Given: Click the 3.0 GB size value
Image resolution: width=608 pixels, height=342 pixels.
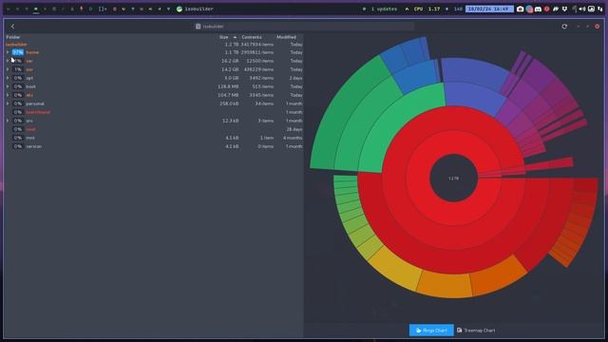Looking at the screenshot, I should pyautogui.click(x=232, y=78).
